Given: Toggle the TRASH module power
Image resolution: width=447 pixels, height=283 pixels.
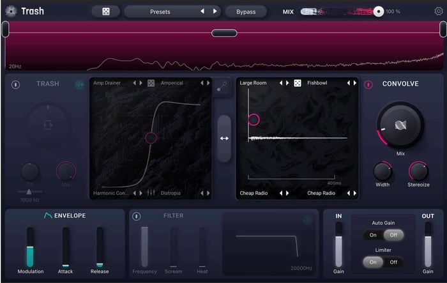Looking at the screenshot, I should click(16, 84).
